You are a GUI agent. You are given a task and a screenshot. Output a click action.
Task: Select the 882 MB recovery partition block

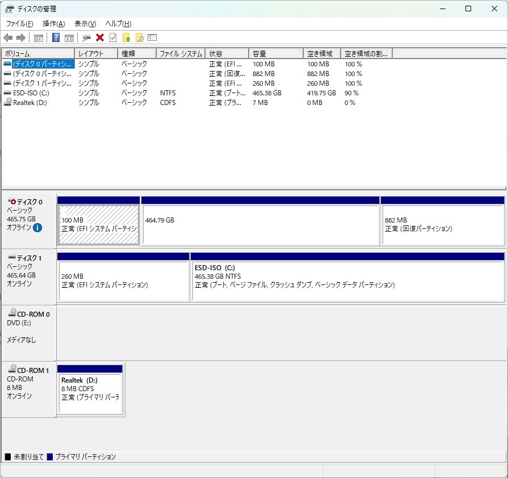click(442, 224)
